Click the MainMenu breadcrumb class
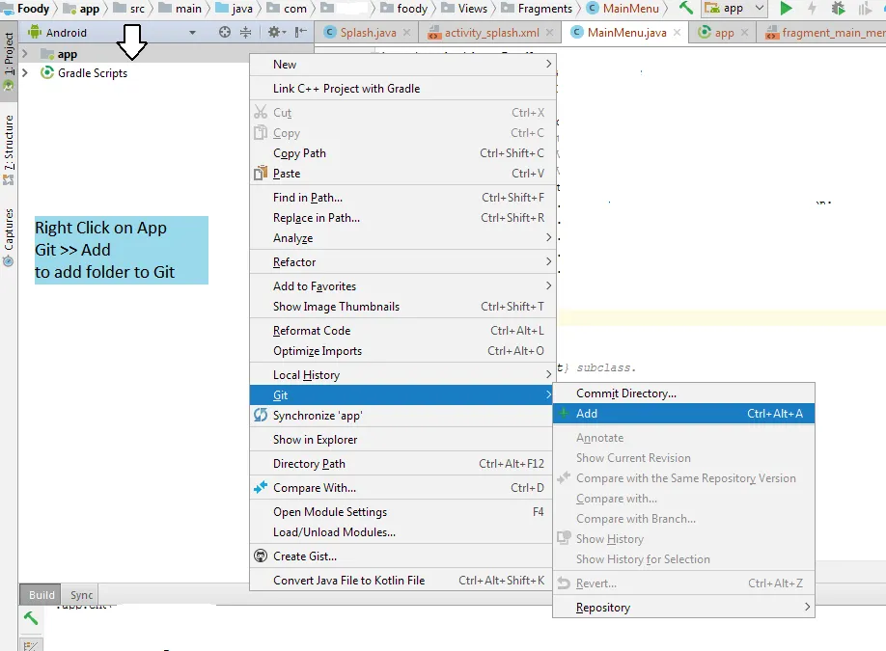Image resolution: width=886 pixels, height=651 pixels. [x=623, y=9]
